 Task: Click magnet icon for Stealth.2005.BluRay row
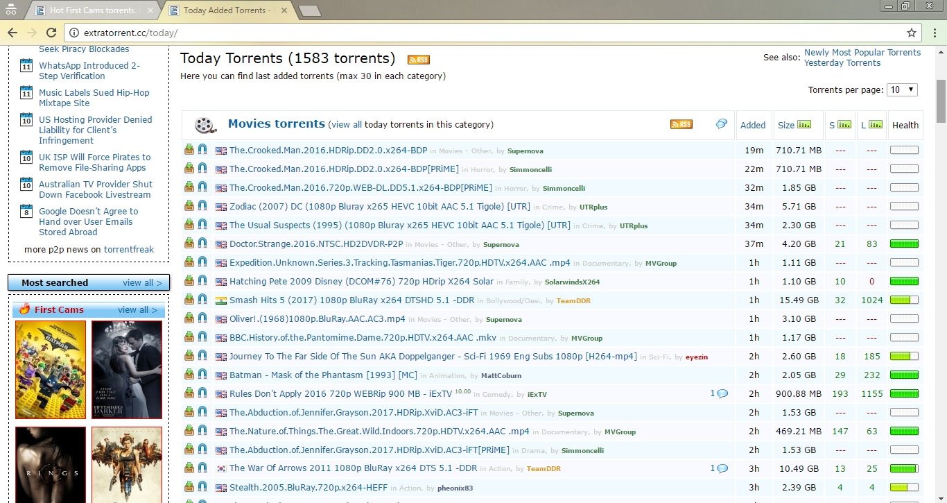tap(202, 487)
